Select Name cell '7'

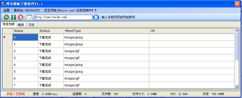[x=25, y=85]
